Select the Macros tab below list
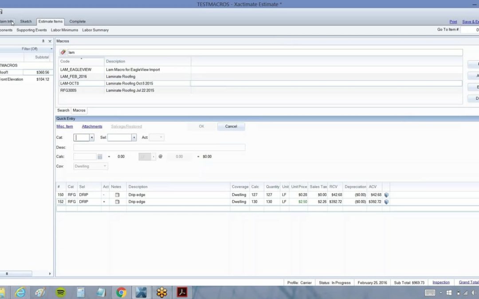 (x=79, y=110)
